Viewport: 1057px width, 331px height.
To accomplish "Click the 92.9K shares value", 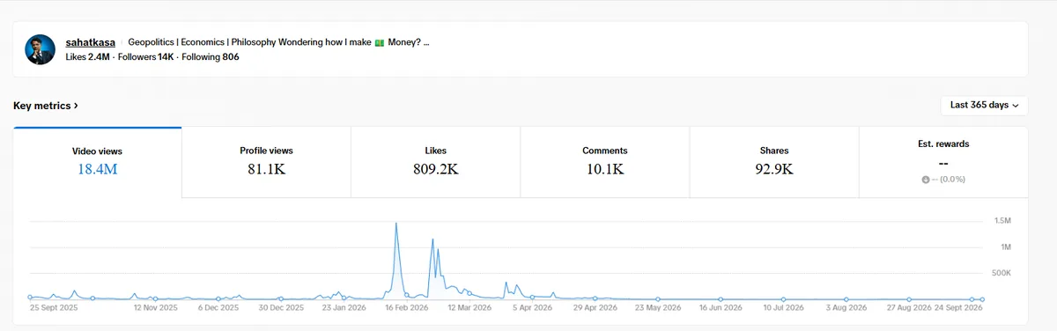I will (773, 169).
